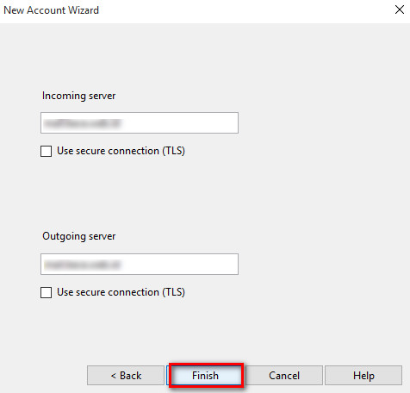Click the Outgoing server text field
The width and height of the screenshot is (410, 393).
140,264
